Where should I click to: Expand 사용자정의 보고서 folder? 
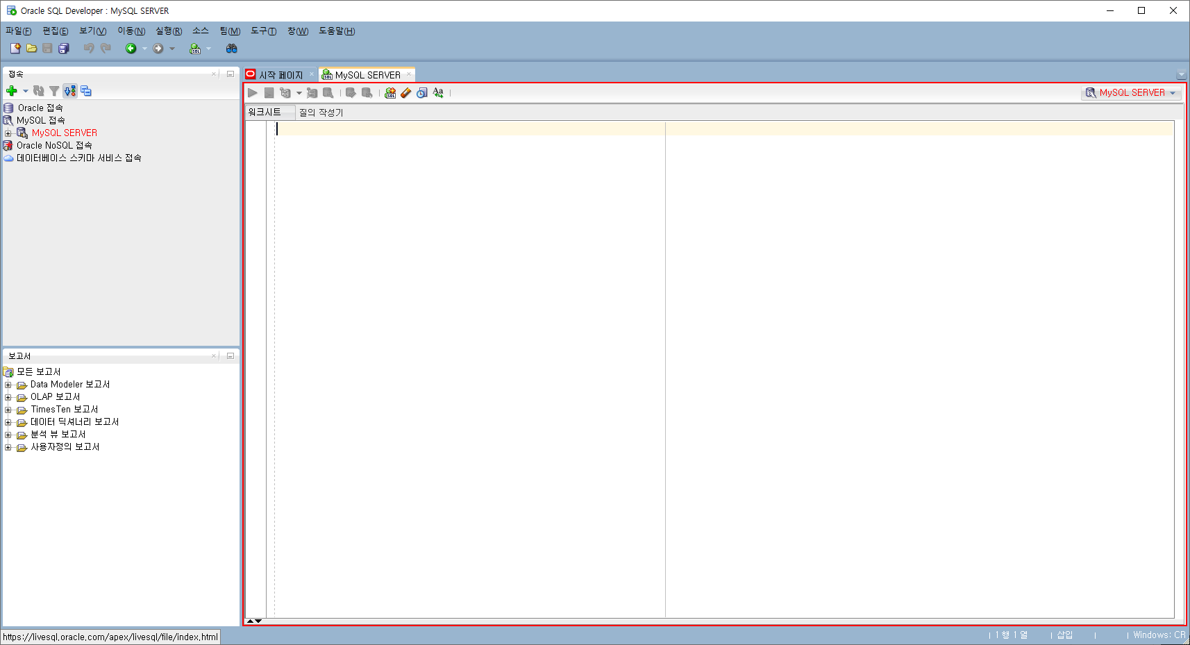8,447
